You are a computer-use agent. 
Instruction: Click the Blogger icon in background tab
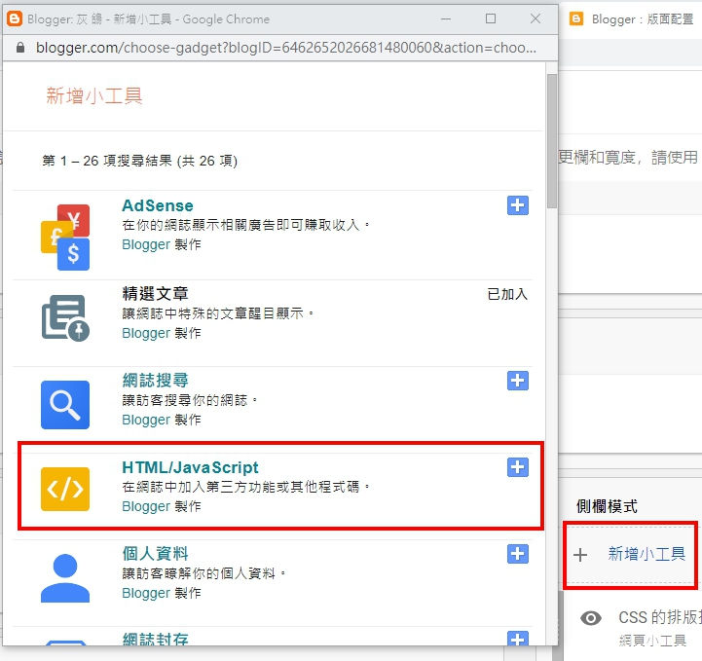576,18
